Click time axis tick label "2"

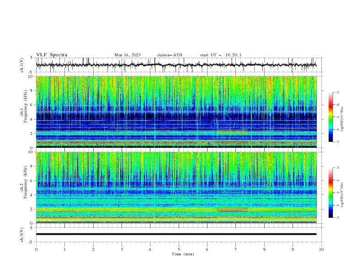tap(93, 249)
